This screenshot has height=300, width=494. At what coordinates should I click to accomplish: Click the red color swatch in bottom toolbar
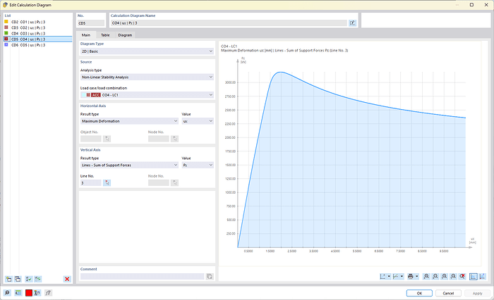tap(28, 292)
